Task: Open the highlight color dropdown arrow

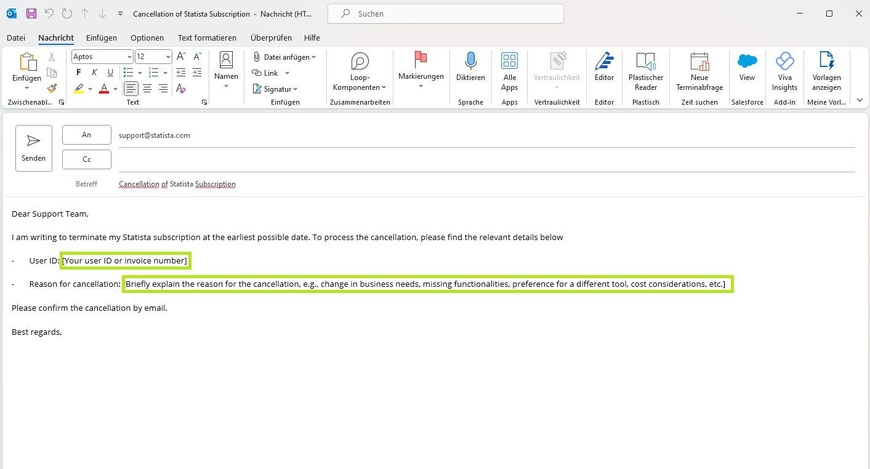Action: (x=90, y=89)
